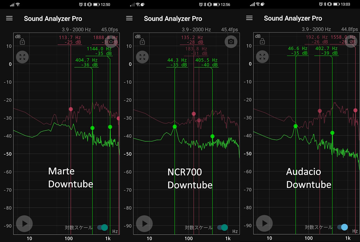Click the red 113.7 Hz peak marker dot
This screenshot has height=242, width=360.
coord(71,109)
